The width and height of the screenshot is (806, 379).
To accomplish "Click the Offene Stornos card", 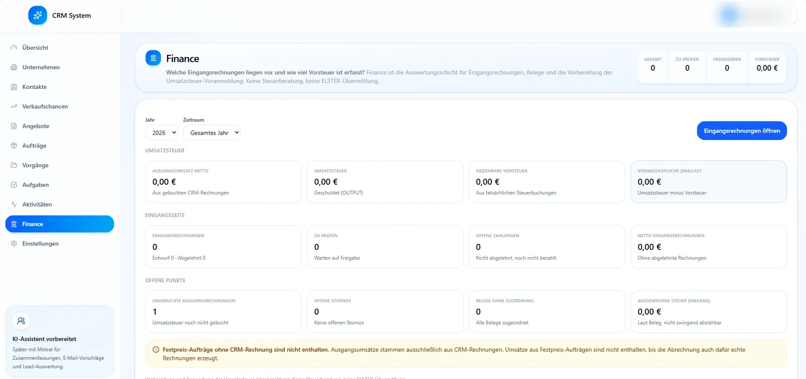I will (x=385, y=311).
